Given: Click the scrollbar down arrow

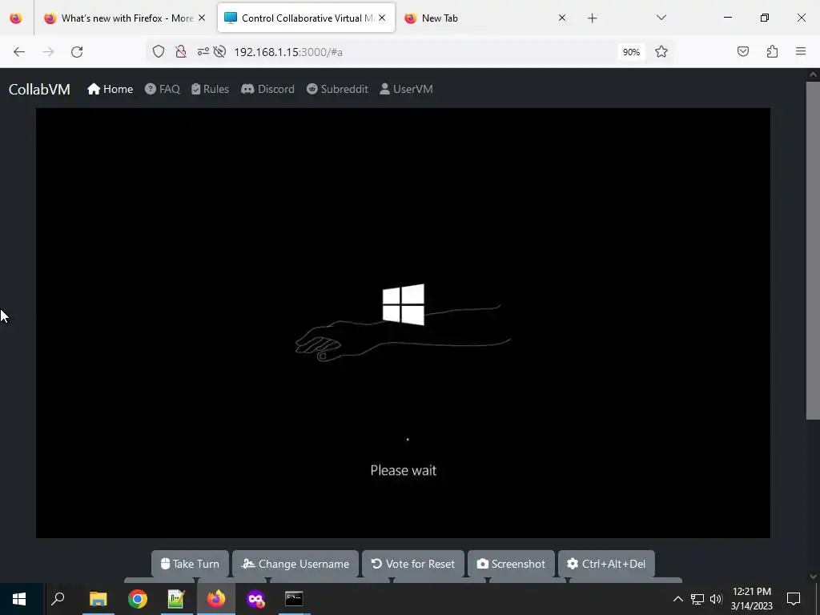Looking at the screenshot, I should [813, 577].
